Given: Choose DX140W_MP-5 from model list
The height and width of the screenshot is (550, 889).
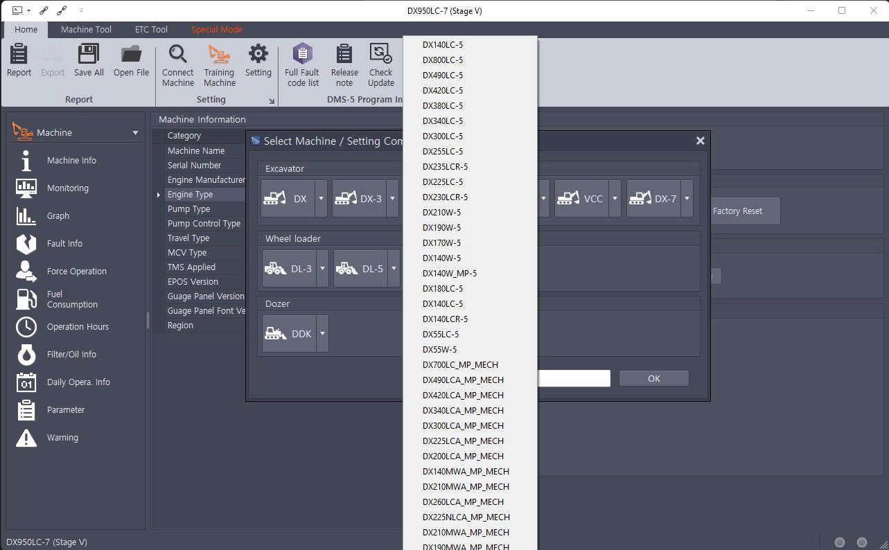Looking at the screenshot, I should pos(470,274).
